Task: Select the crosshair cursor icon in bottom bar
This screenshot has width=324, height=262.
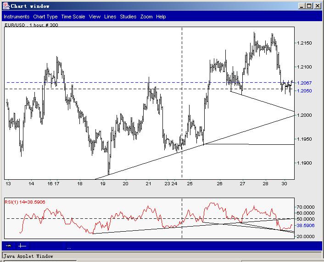Action: coord(22,246)
